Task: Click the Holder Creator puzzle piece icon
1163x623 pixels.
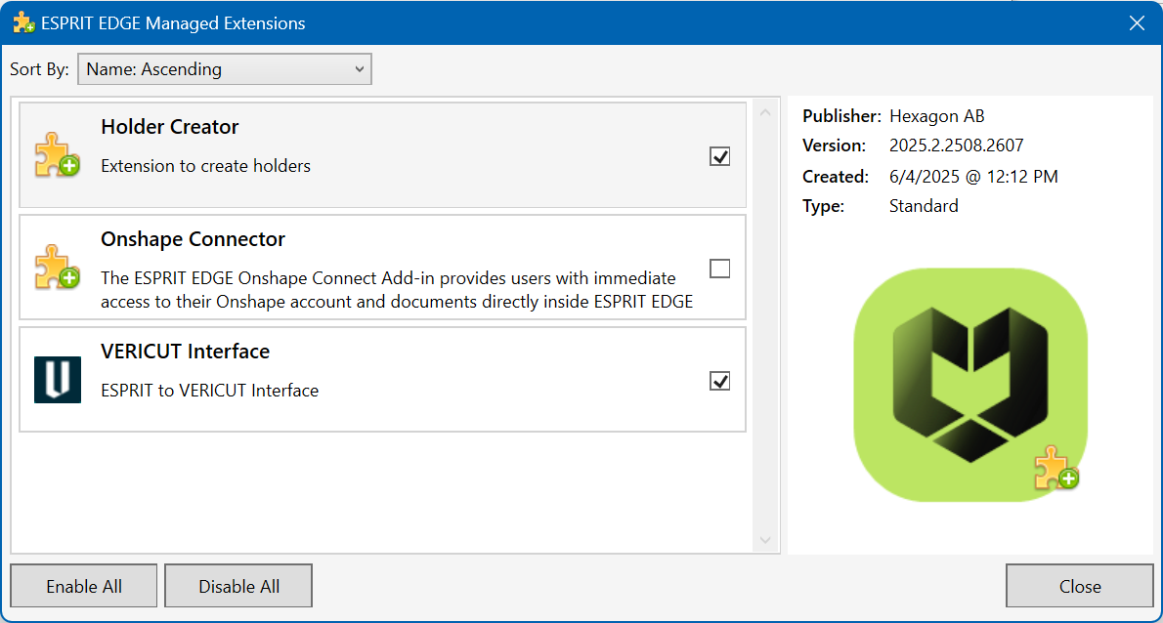Action: pyautogui.click(x=57, y=155)
